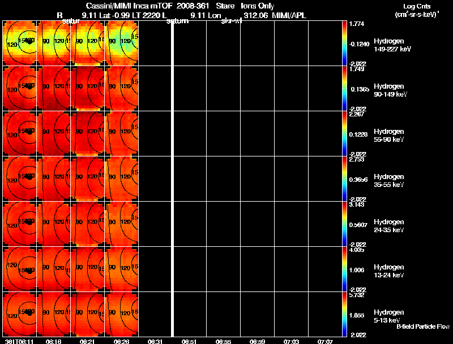Click the Hydrogen 149-227 keV color bar
453x344 pixels.
(346, 43)
